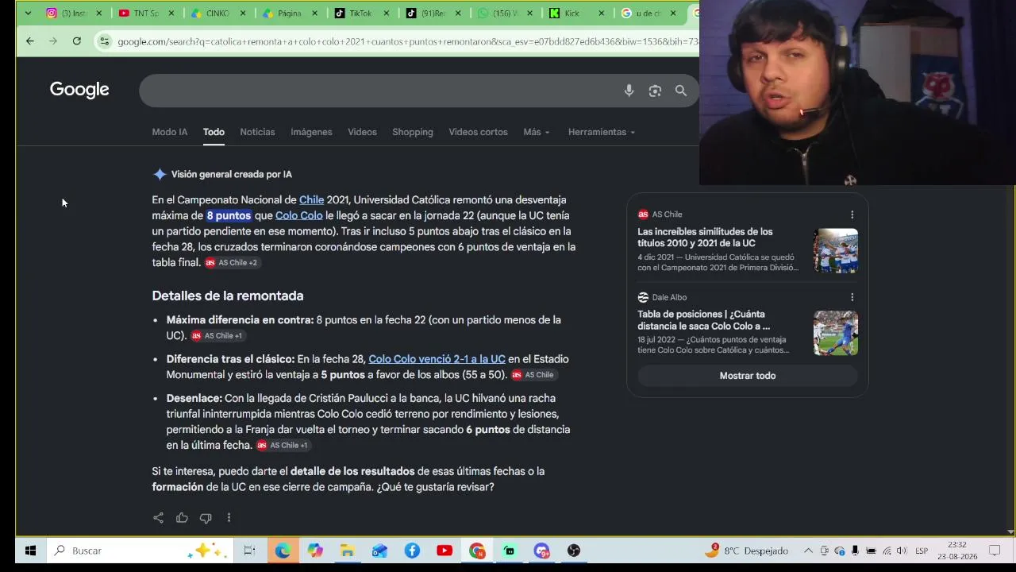Open Facebook from the taskbar
This screenshot has height=572, width=1016.
pos(412,551)
